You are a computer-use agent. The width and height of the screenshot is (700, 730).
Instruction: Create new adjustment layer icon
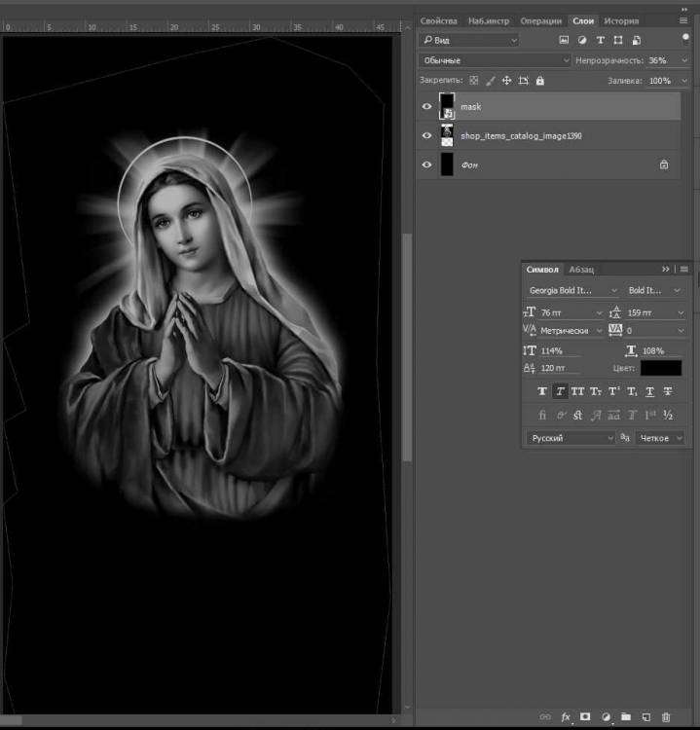pos(606,717)
